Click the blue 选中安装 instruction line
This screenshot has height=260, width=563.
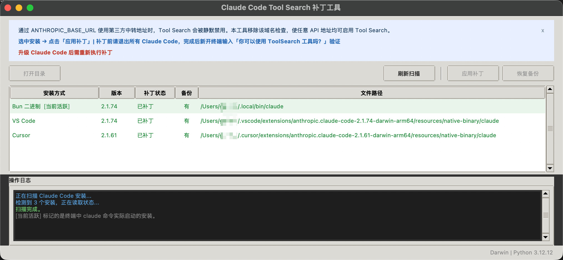click(179, 41)
